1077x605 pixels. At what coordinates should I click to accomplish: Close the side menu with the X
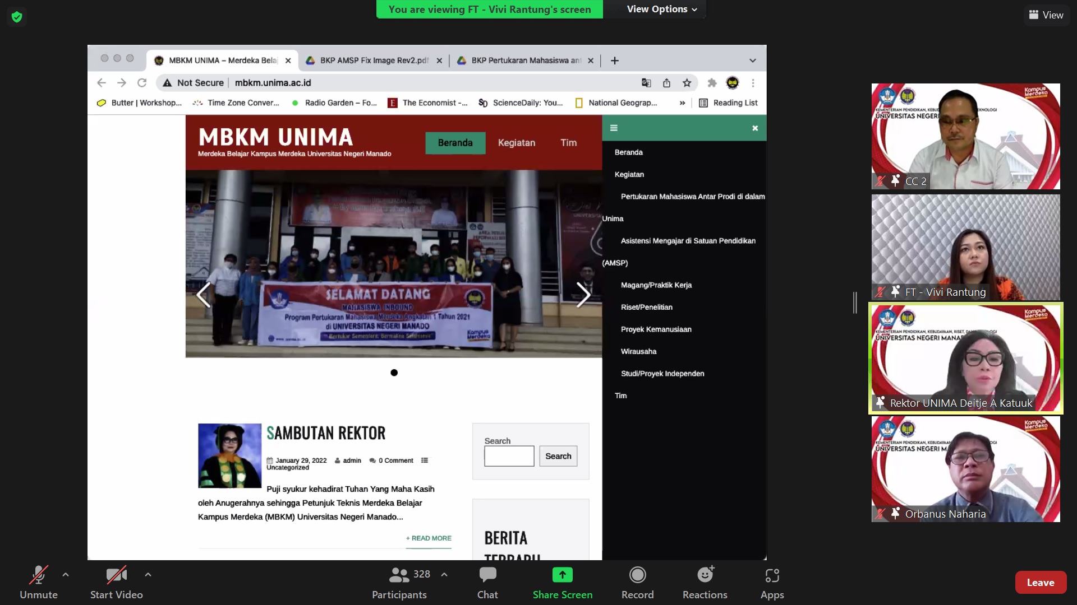click(755, 128)
